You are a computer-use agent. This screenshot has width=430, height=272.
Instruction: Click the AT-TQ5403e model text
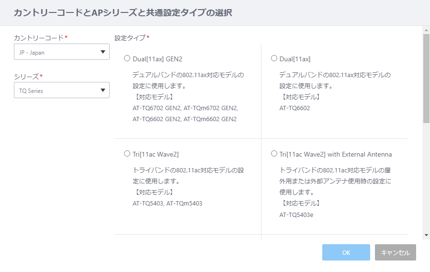[296, 215]
